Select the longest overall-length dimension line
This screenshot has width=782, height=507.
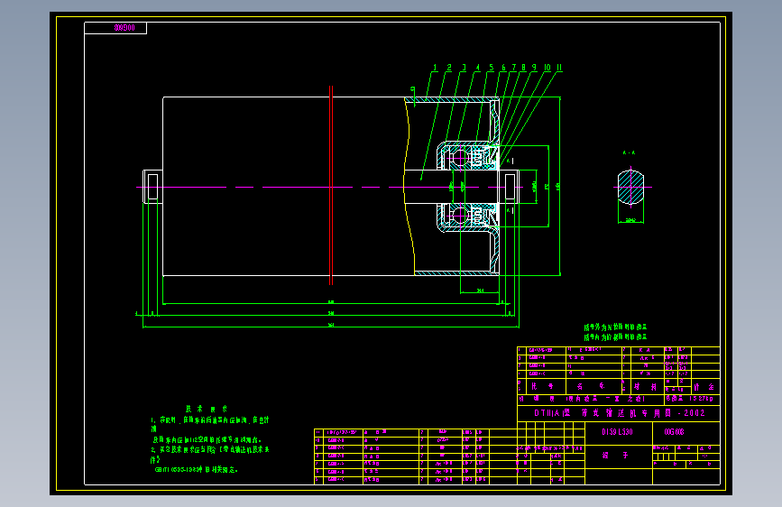pos(331,327)
